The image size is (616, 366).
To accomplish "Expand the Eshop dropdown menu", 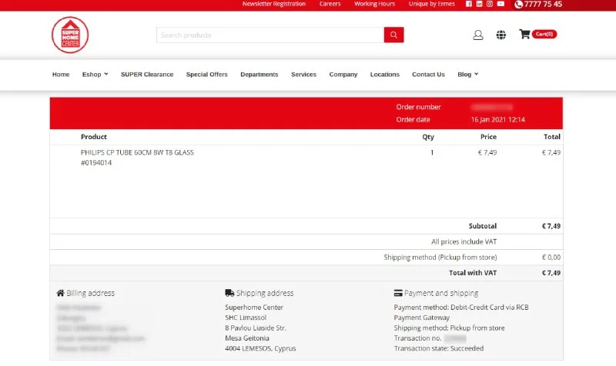I will (95, 75).
